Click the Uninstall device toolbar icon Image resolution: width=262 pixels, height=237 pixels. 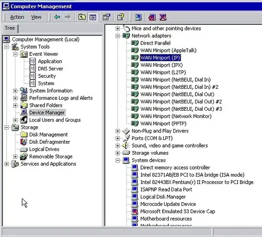163,17
